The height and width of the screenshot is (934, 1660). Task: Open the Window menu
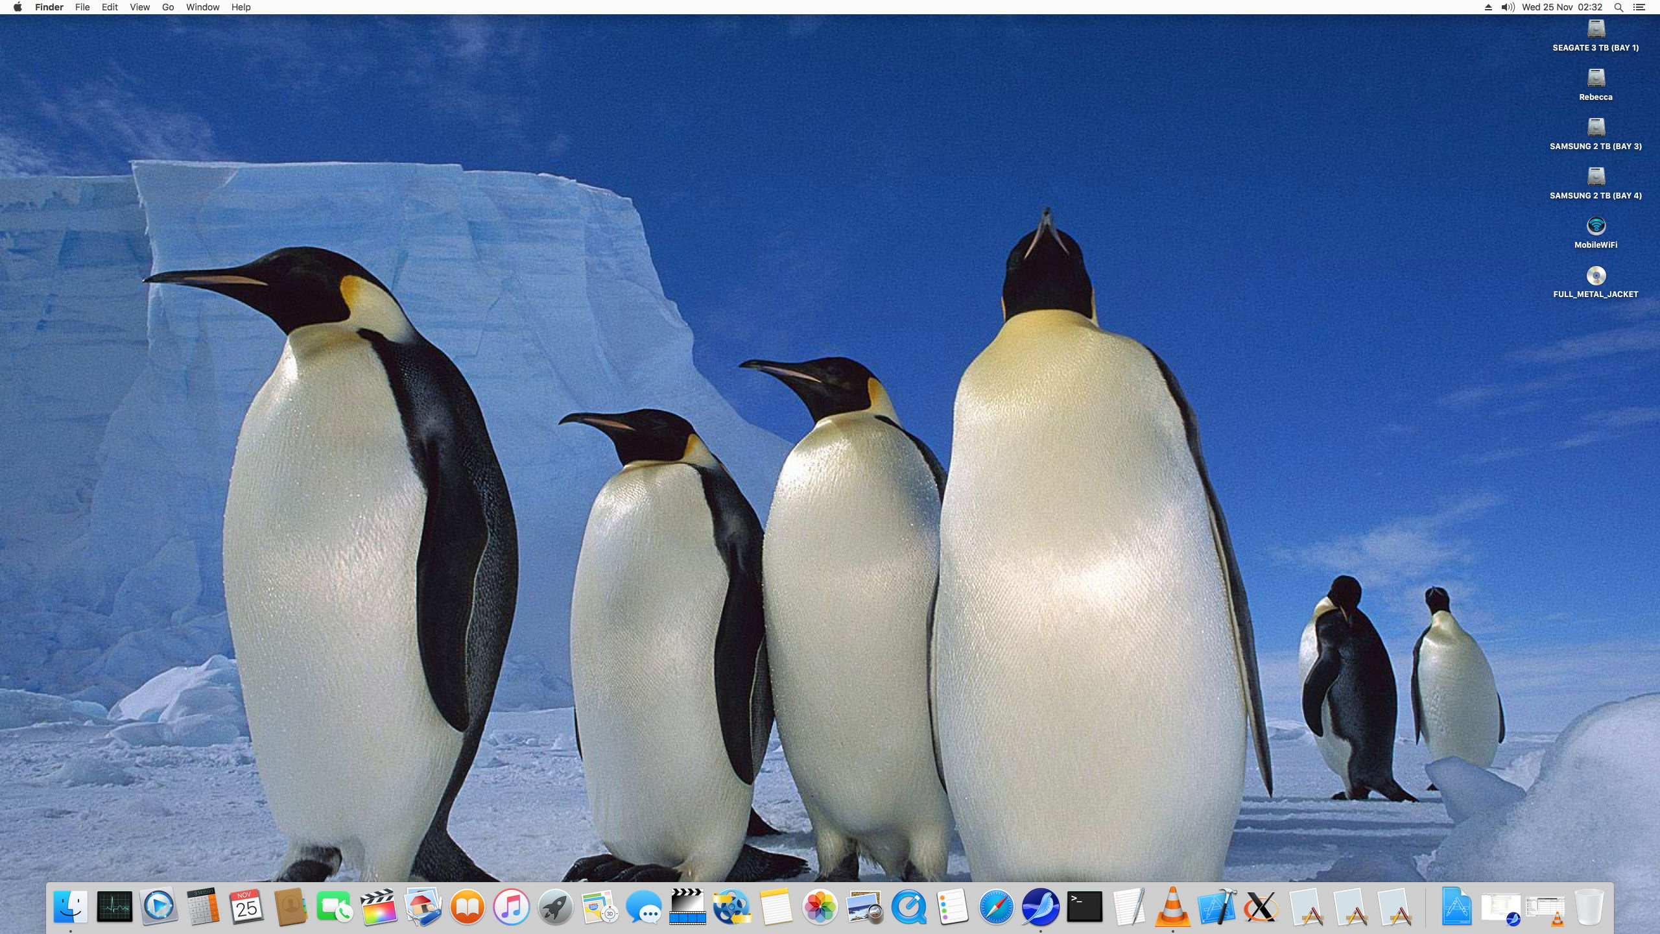click(x=202, y=7)
